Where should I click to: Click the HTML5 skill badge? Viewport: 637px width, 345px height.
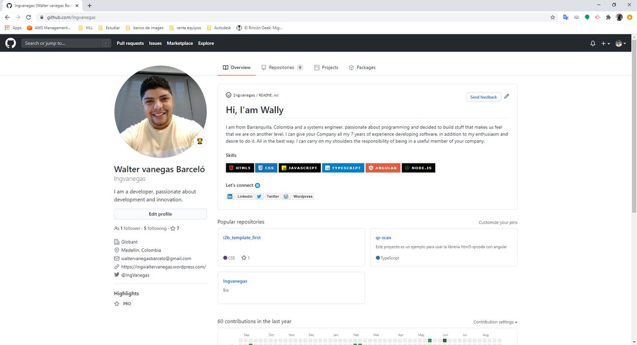click(x=240, y=168)
